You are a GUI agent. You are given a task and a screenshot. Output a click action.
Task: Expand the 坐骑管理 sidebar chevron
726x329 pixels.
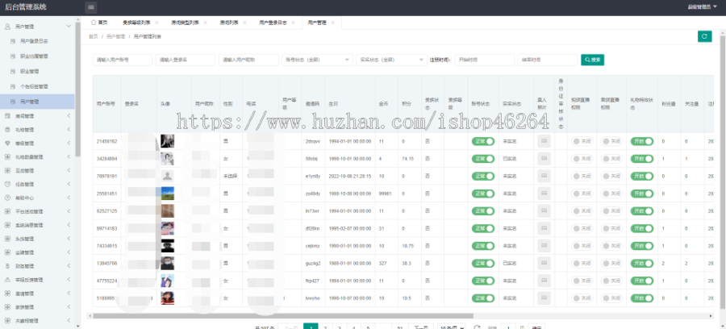pyautogui.click(x=69, y=252)
